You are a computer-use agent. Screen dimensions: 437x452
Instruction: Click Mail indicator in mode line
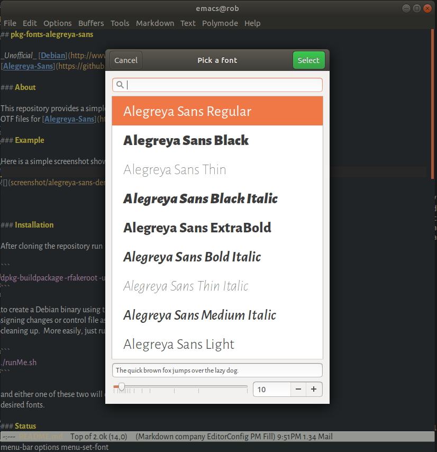(x=325, y=437)
